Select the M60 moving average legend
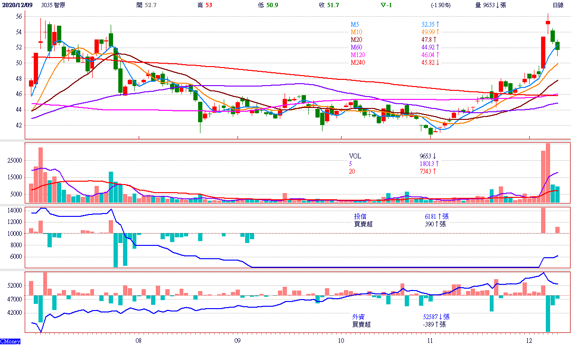The width and height of the screenshot is (571, 350). (x=357, y=47)
